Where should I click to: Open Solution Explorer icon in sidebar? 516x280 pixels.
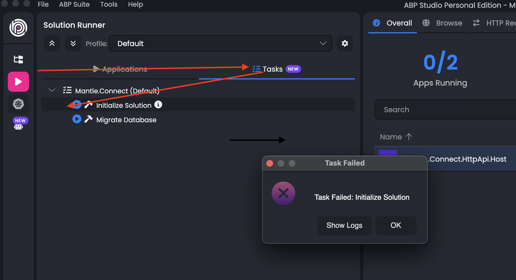tap(18, 59)
